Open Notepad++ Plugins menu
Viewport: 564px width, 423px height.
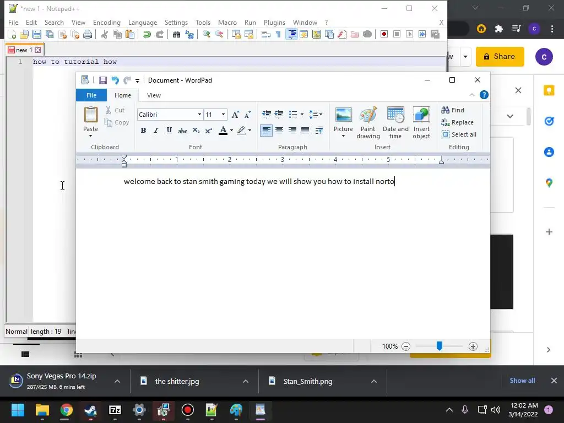click(274, 22)
